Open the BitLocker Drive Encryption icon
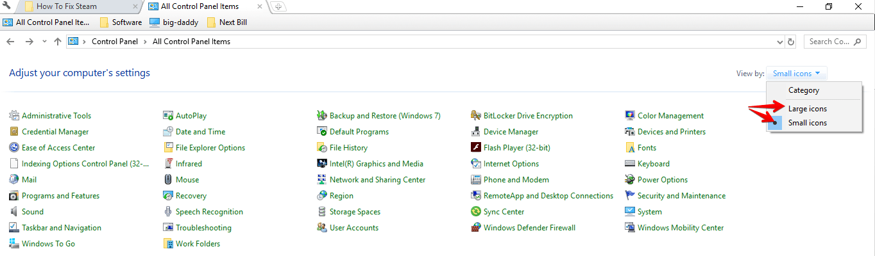 tap(476, 116)
